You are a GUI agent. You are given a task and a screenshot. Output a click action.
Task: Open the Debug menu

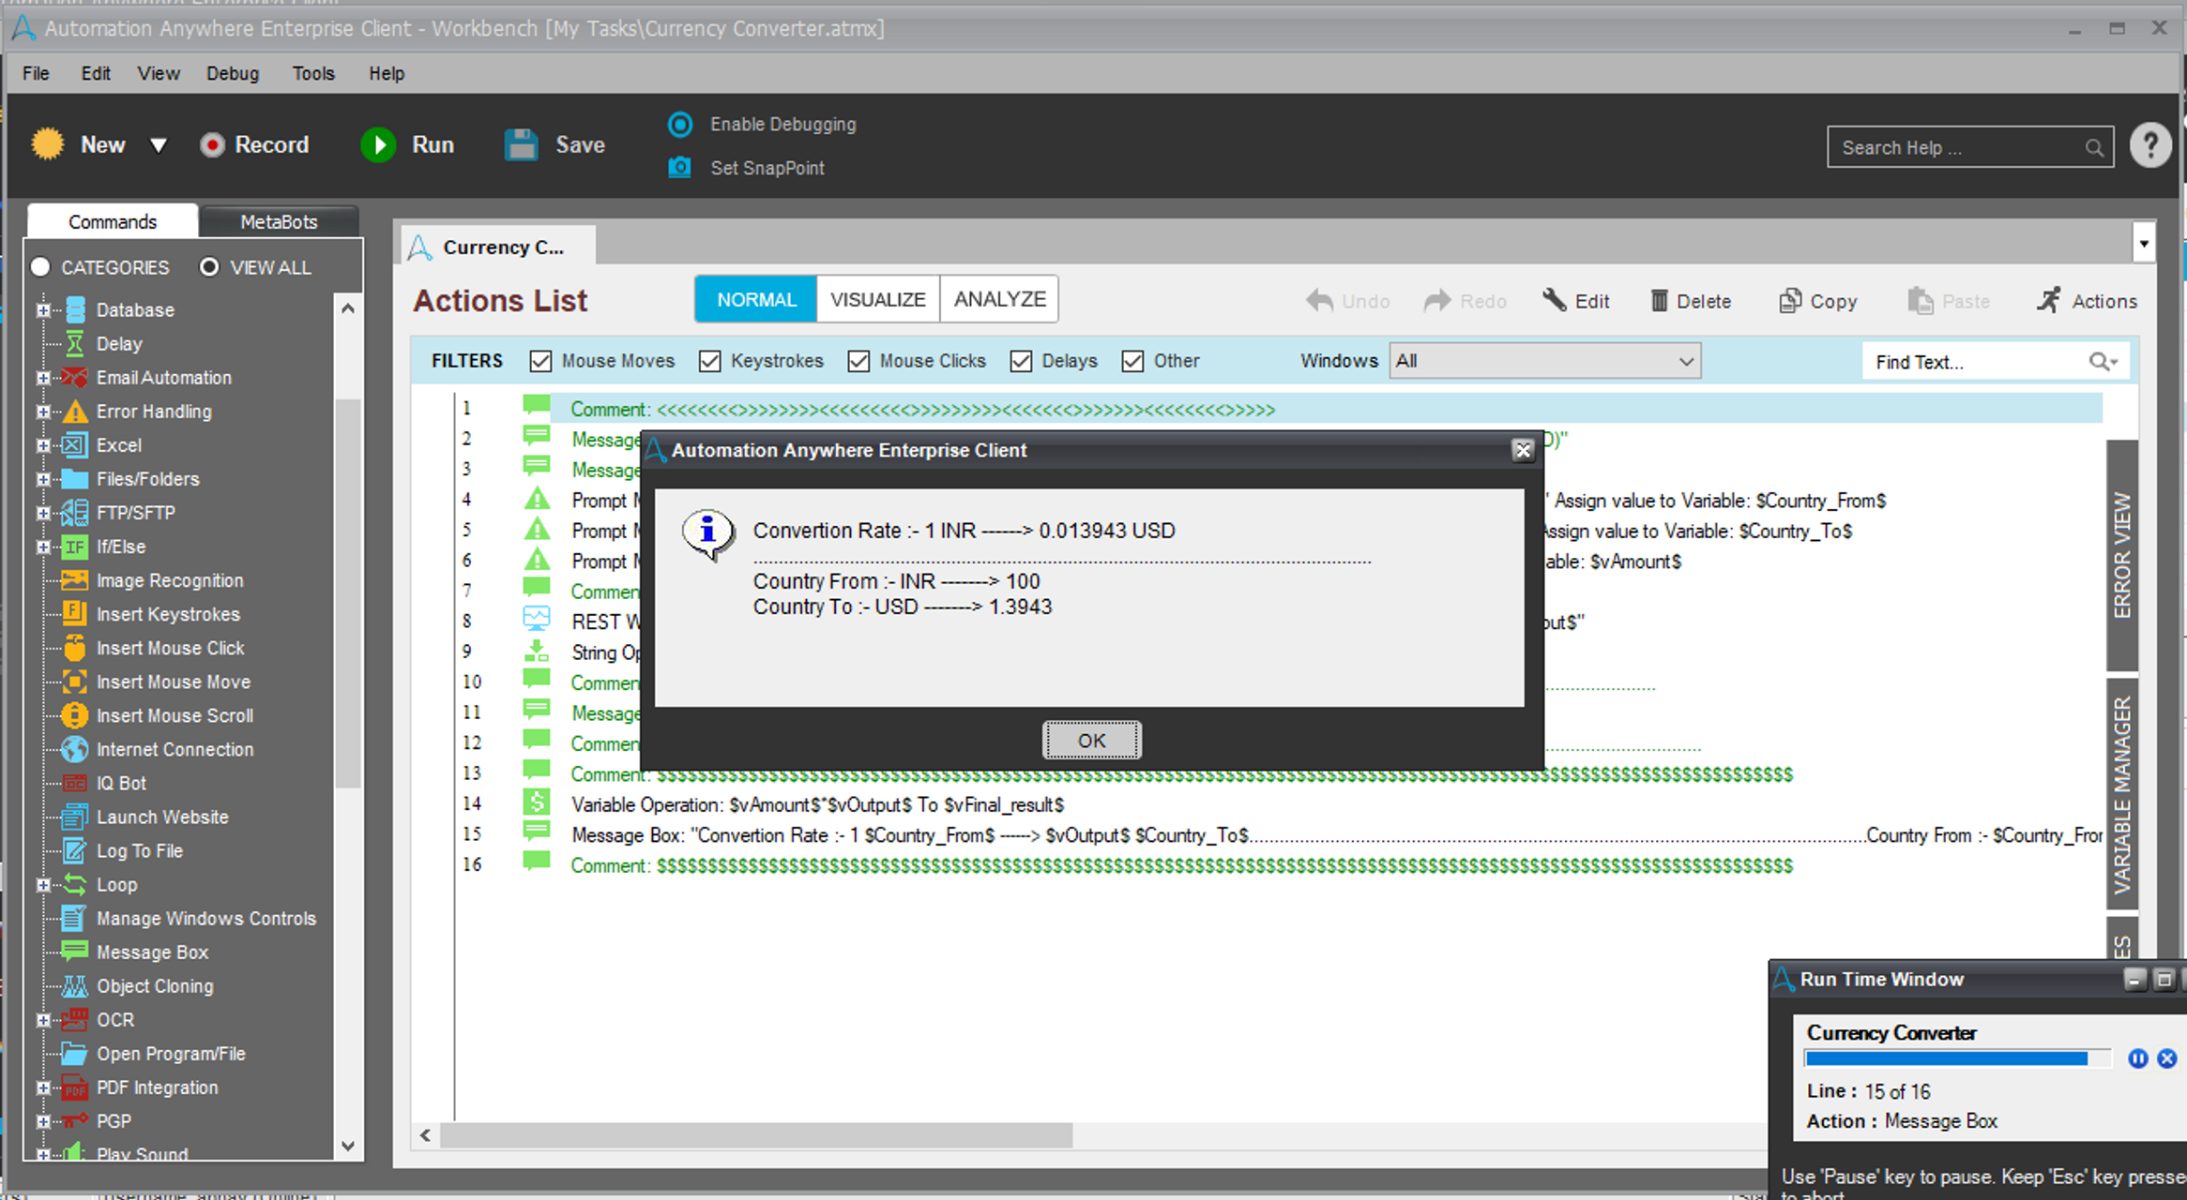[233, 73]
